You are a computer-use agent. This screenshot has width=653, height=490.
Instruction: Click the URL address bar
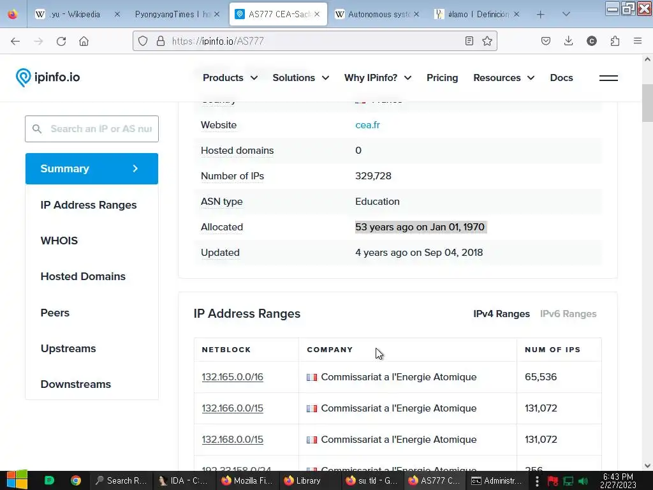(314, 41)
